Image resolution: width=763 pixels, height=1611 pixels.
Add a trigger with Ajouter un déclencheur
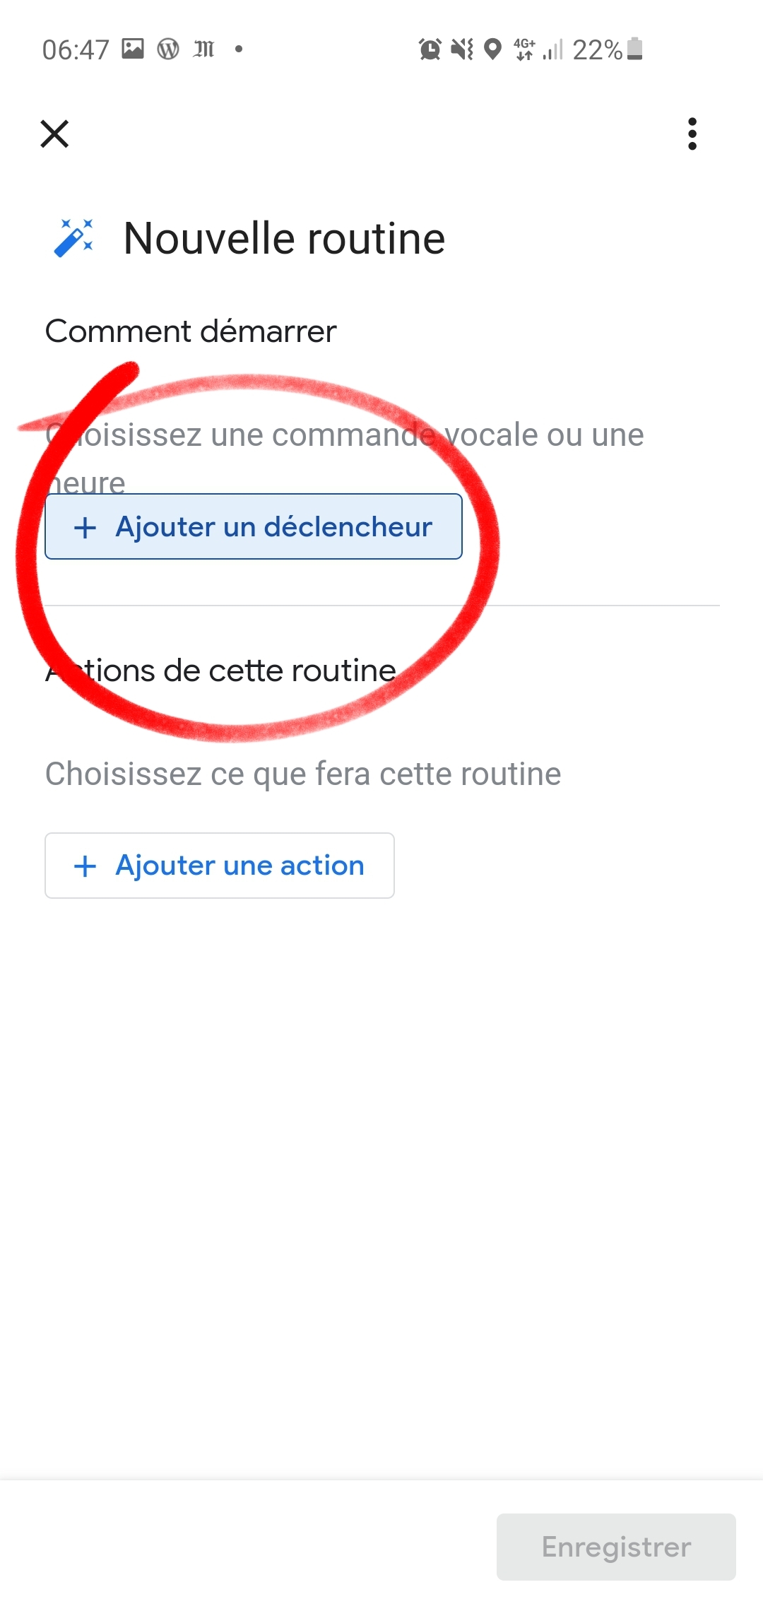254,526
